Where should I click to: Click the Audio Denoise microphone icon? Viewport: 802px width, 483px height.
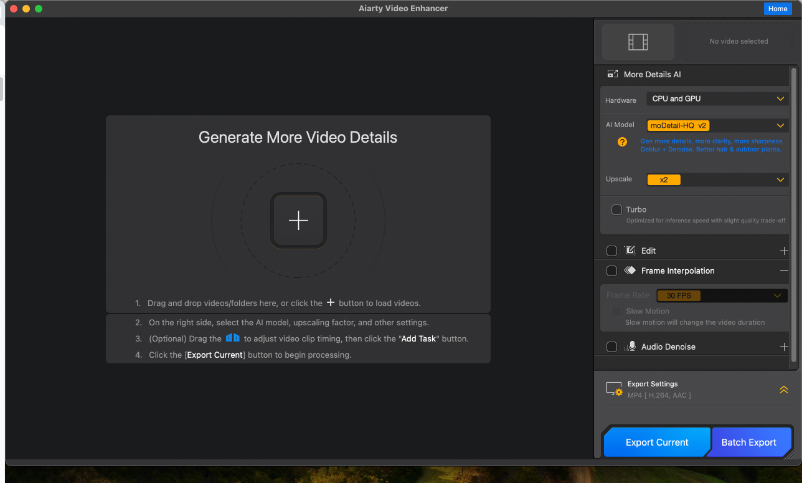(630, 347)
